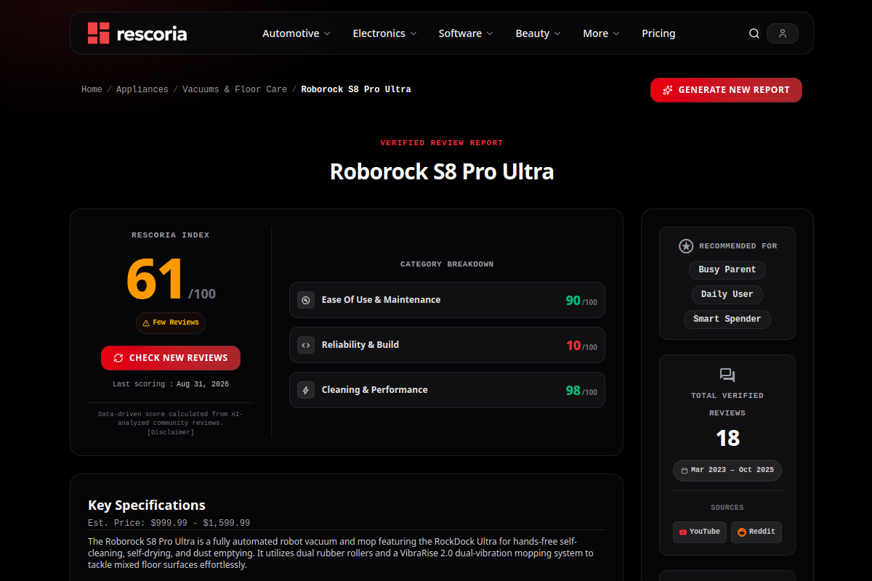Click the 98 Cleaning score
Image resolution: width=872 pixels, height=581 pixels.
point(573,391)
